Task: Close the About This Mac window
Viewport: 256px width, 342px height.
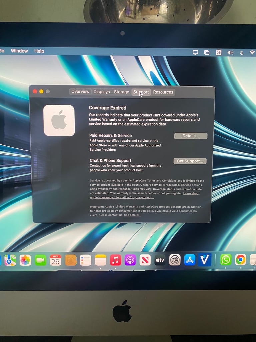Action: click(x=35, y=91)
